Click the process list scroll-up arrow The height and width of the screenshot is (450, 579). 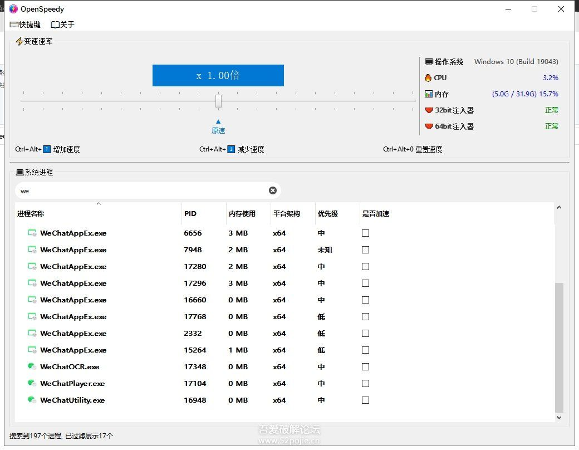pyautogui.click(x=559, y=208)
